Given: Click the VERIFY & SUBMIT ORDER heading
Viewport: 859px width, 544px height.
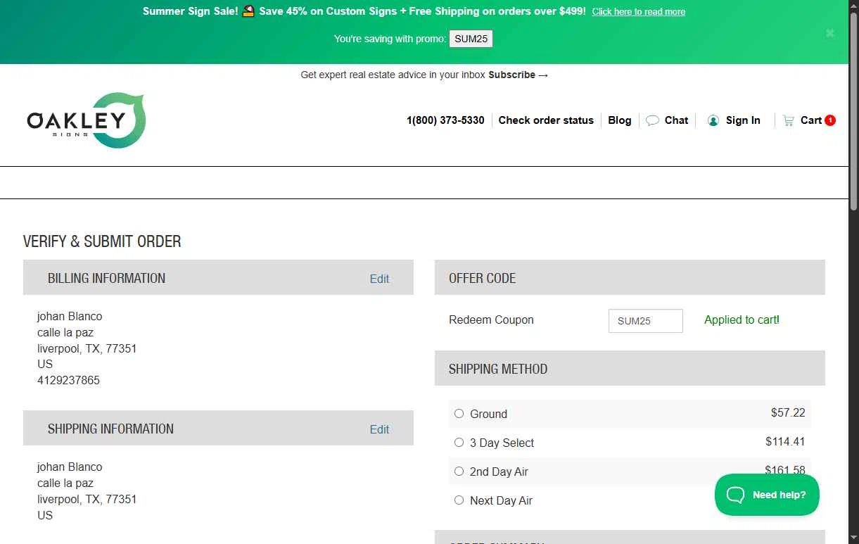Looking at the screenshot, I should pos(102,241).
